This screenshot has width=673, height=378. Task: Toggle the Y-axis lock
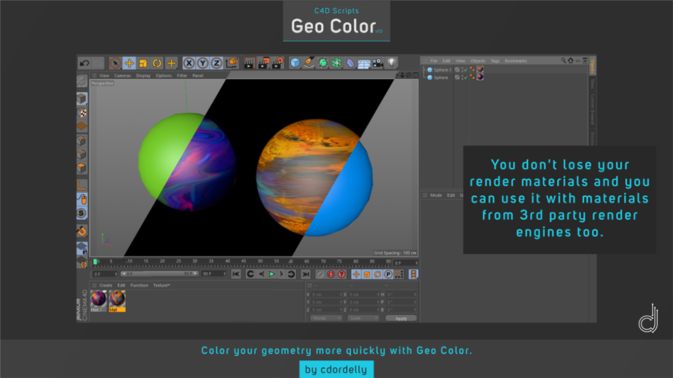coord(203,63)
